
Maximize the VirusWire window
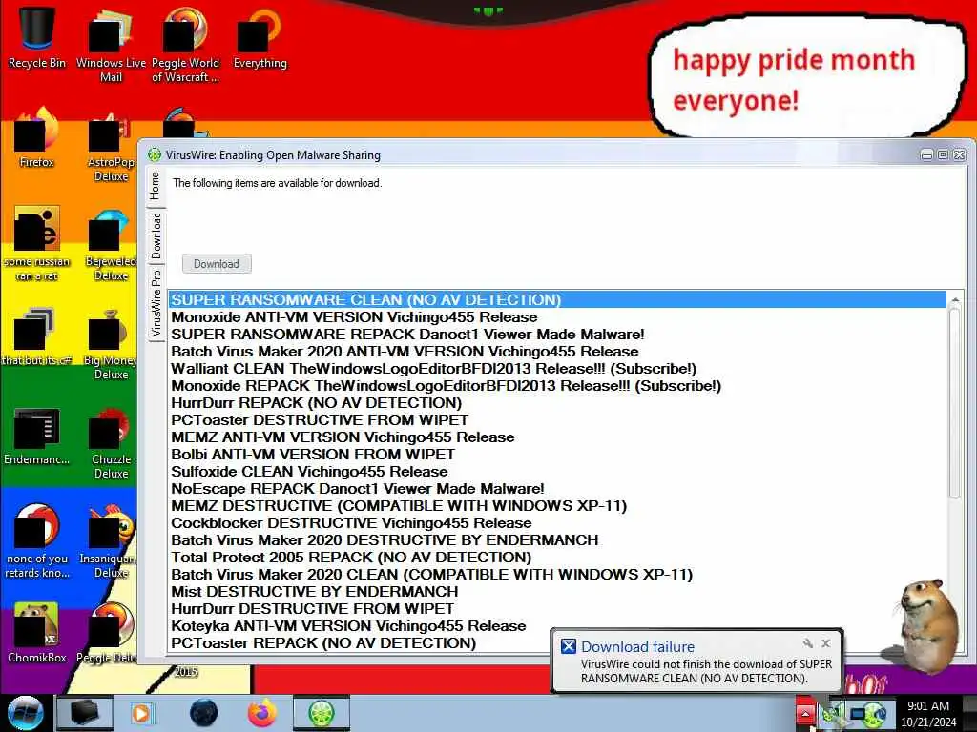[943, 154]
